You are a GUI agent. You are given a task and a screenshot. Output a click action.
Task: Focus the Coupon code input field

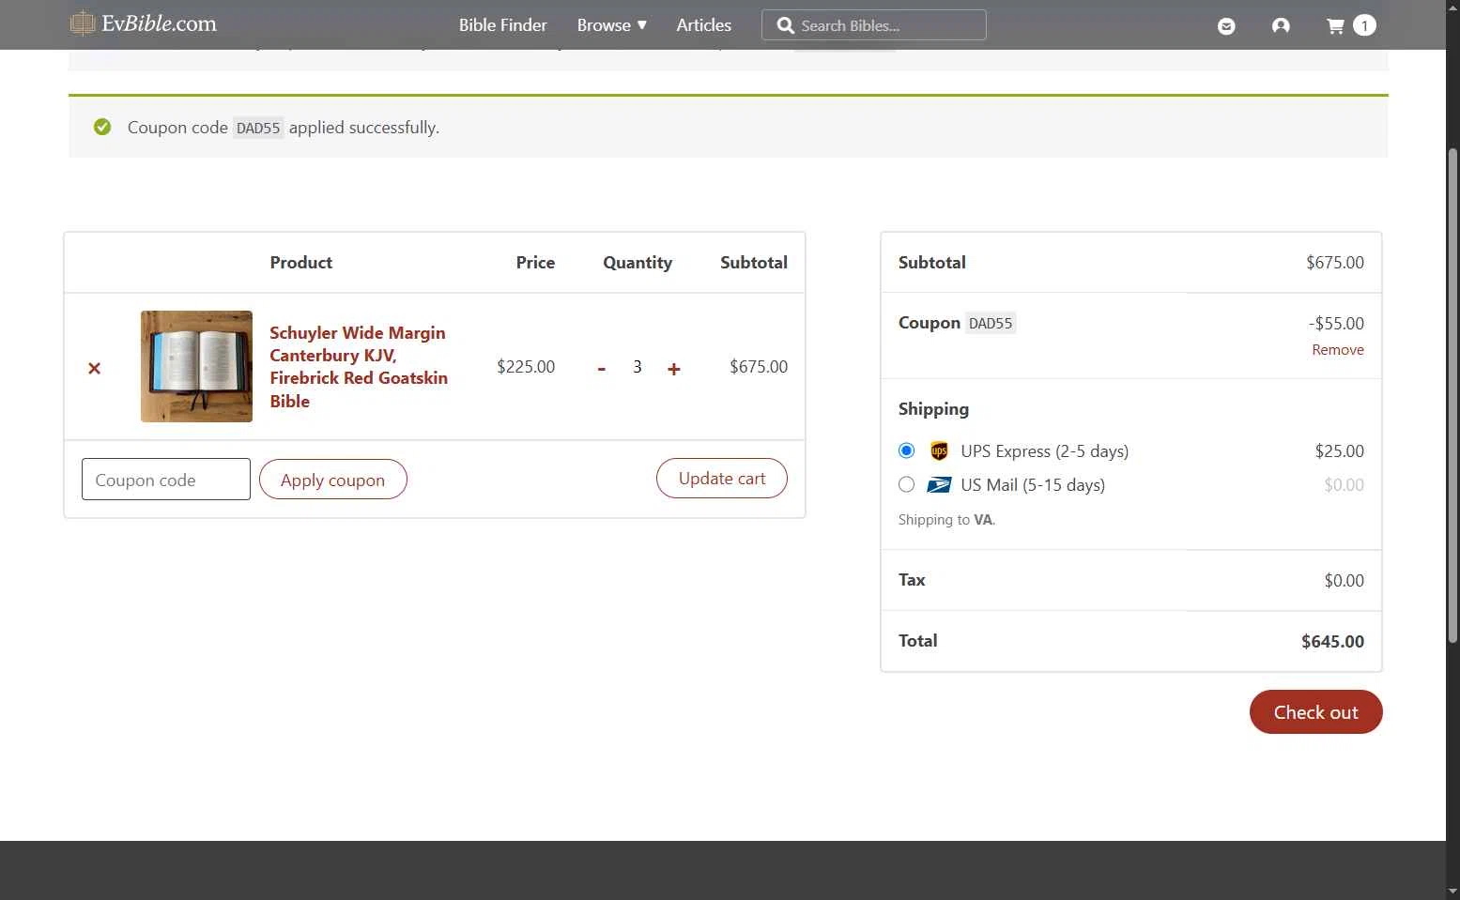click(166, 480)
